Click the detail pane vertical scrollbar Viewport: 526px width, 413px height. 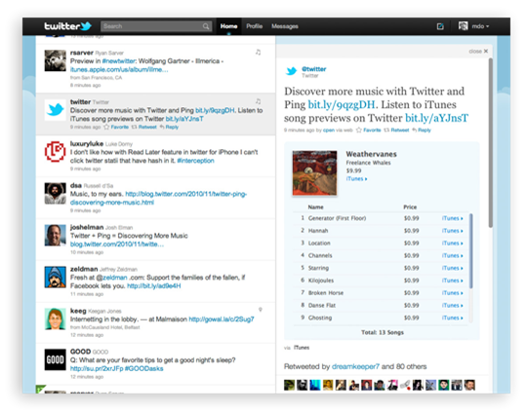pyautogui.click(x=491, y=143)
